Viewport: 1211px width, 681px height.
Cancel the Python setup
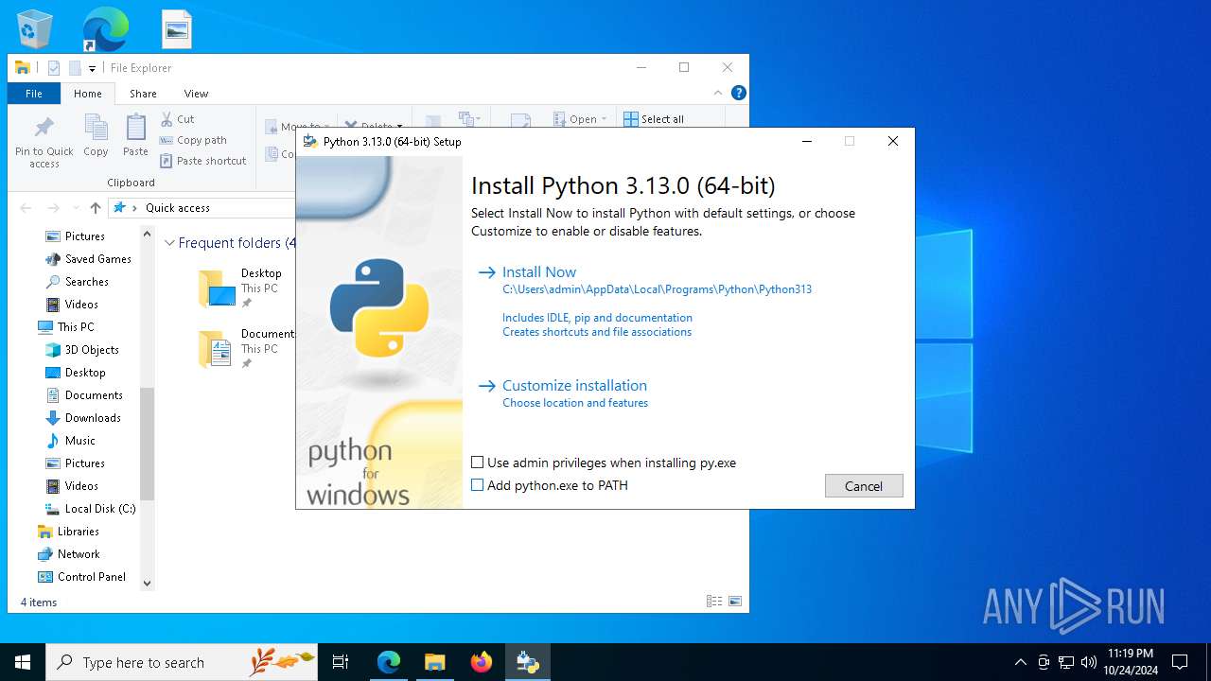864,485
